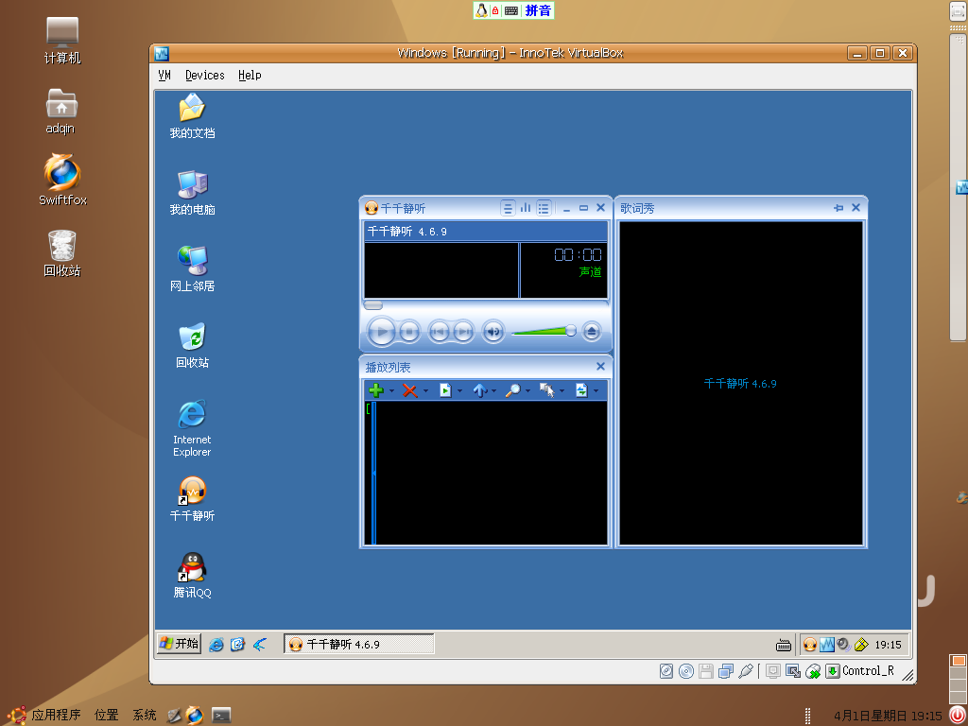
Task: Select the 千千静听 4.6.9 taskbar button
Action: pyautogui.click(x=359, y=644)
